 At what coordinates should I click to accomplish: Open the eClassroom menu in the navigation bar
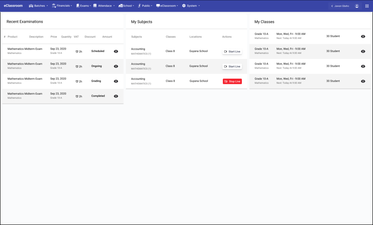tap(167, 5)
